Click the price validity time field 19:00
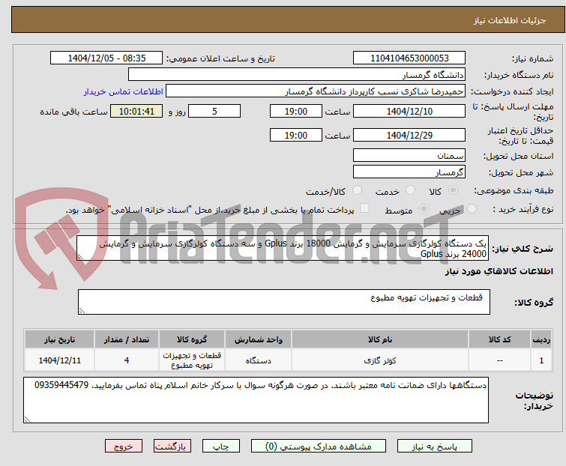The height and width of the screenshot is (466, 566). pos(296,136)
